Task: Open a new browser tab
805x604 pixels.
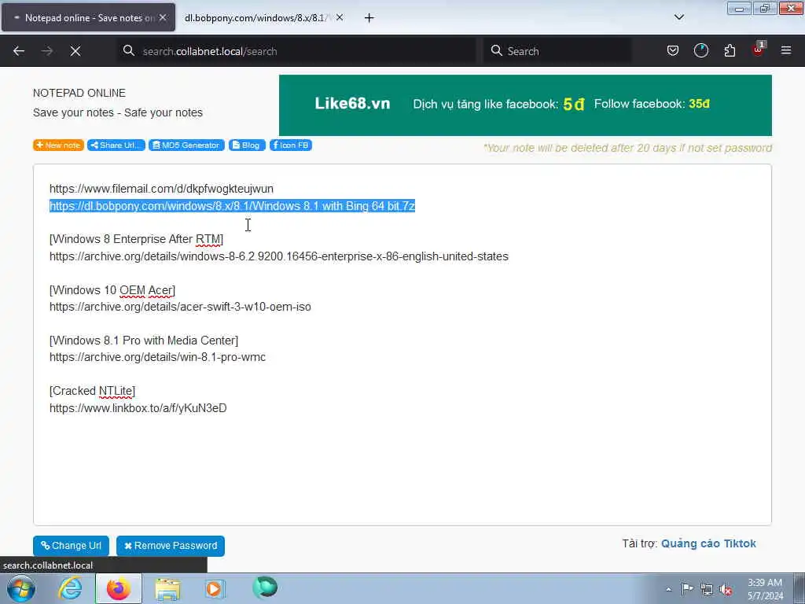Action: tap(369, 18)
